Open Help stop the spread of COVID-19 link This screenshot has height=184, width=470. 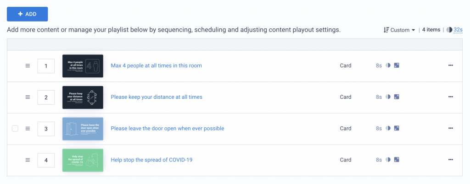tap(151, 160)
